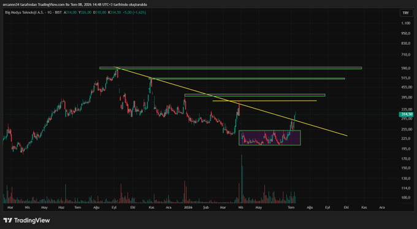Click the TradingView logo
Screen dimensions: 417x229
click(26, 220)
